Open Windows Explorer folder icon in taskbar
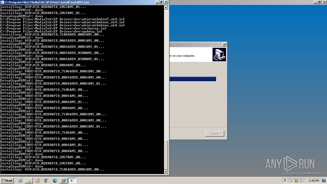Image resolution: width=327 pixels, height=184 pixels. pyautogui.click(x=29, y=181)
